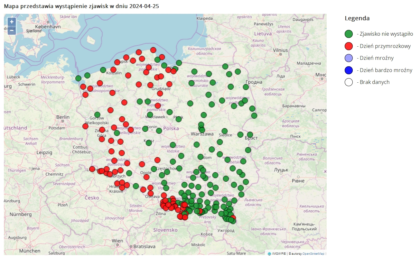Click the green marker right of Wałbrzych label

pos(129,173)
